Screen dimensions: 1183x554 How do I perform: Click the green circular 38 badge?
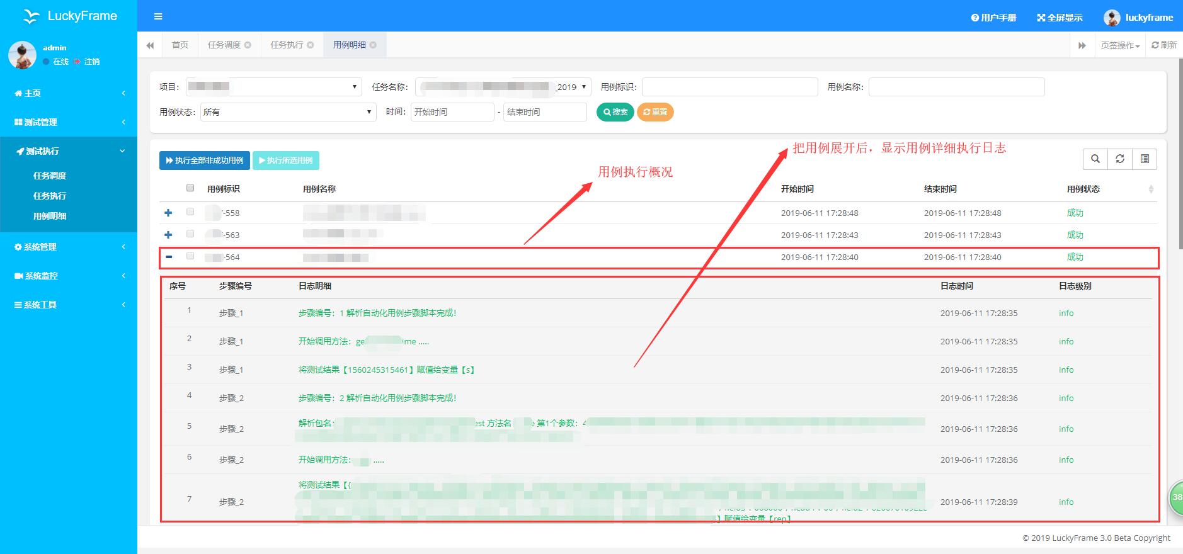tap(1176, 497)
